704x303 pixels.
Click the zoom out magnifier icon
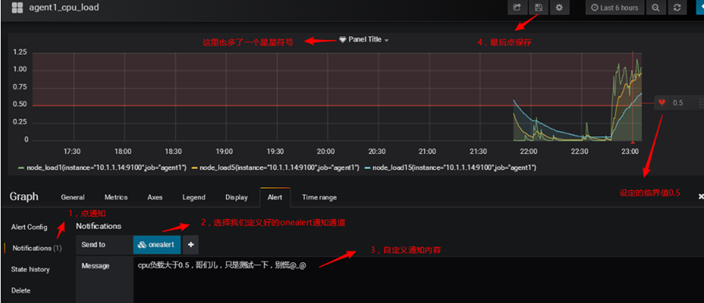click(656, 8)
